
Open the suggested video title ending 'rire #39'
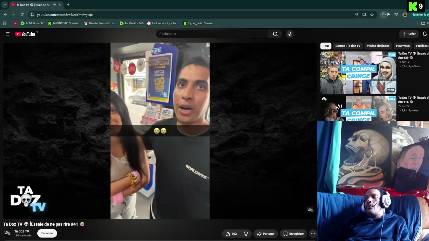click(x=413, y=56)
